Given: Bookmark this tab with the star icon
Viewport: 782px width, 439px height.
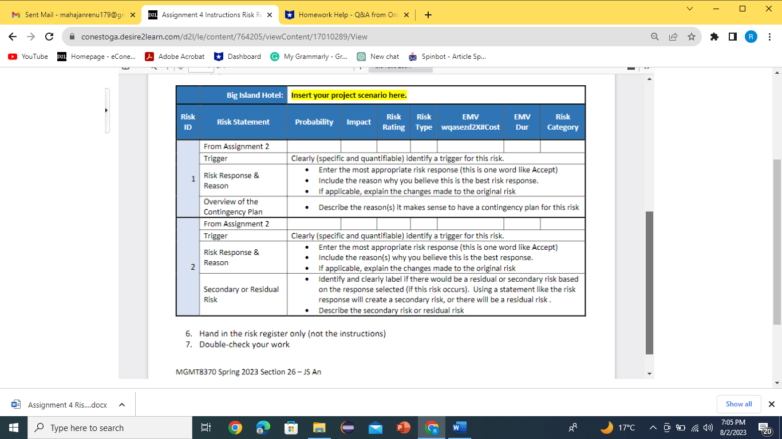Looking at the screenshot, I should coord(692,37).
